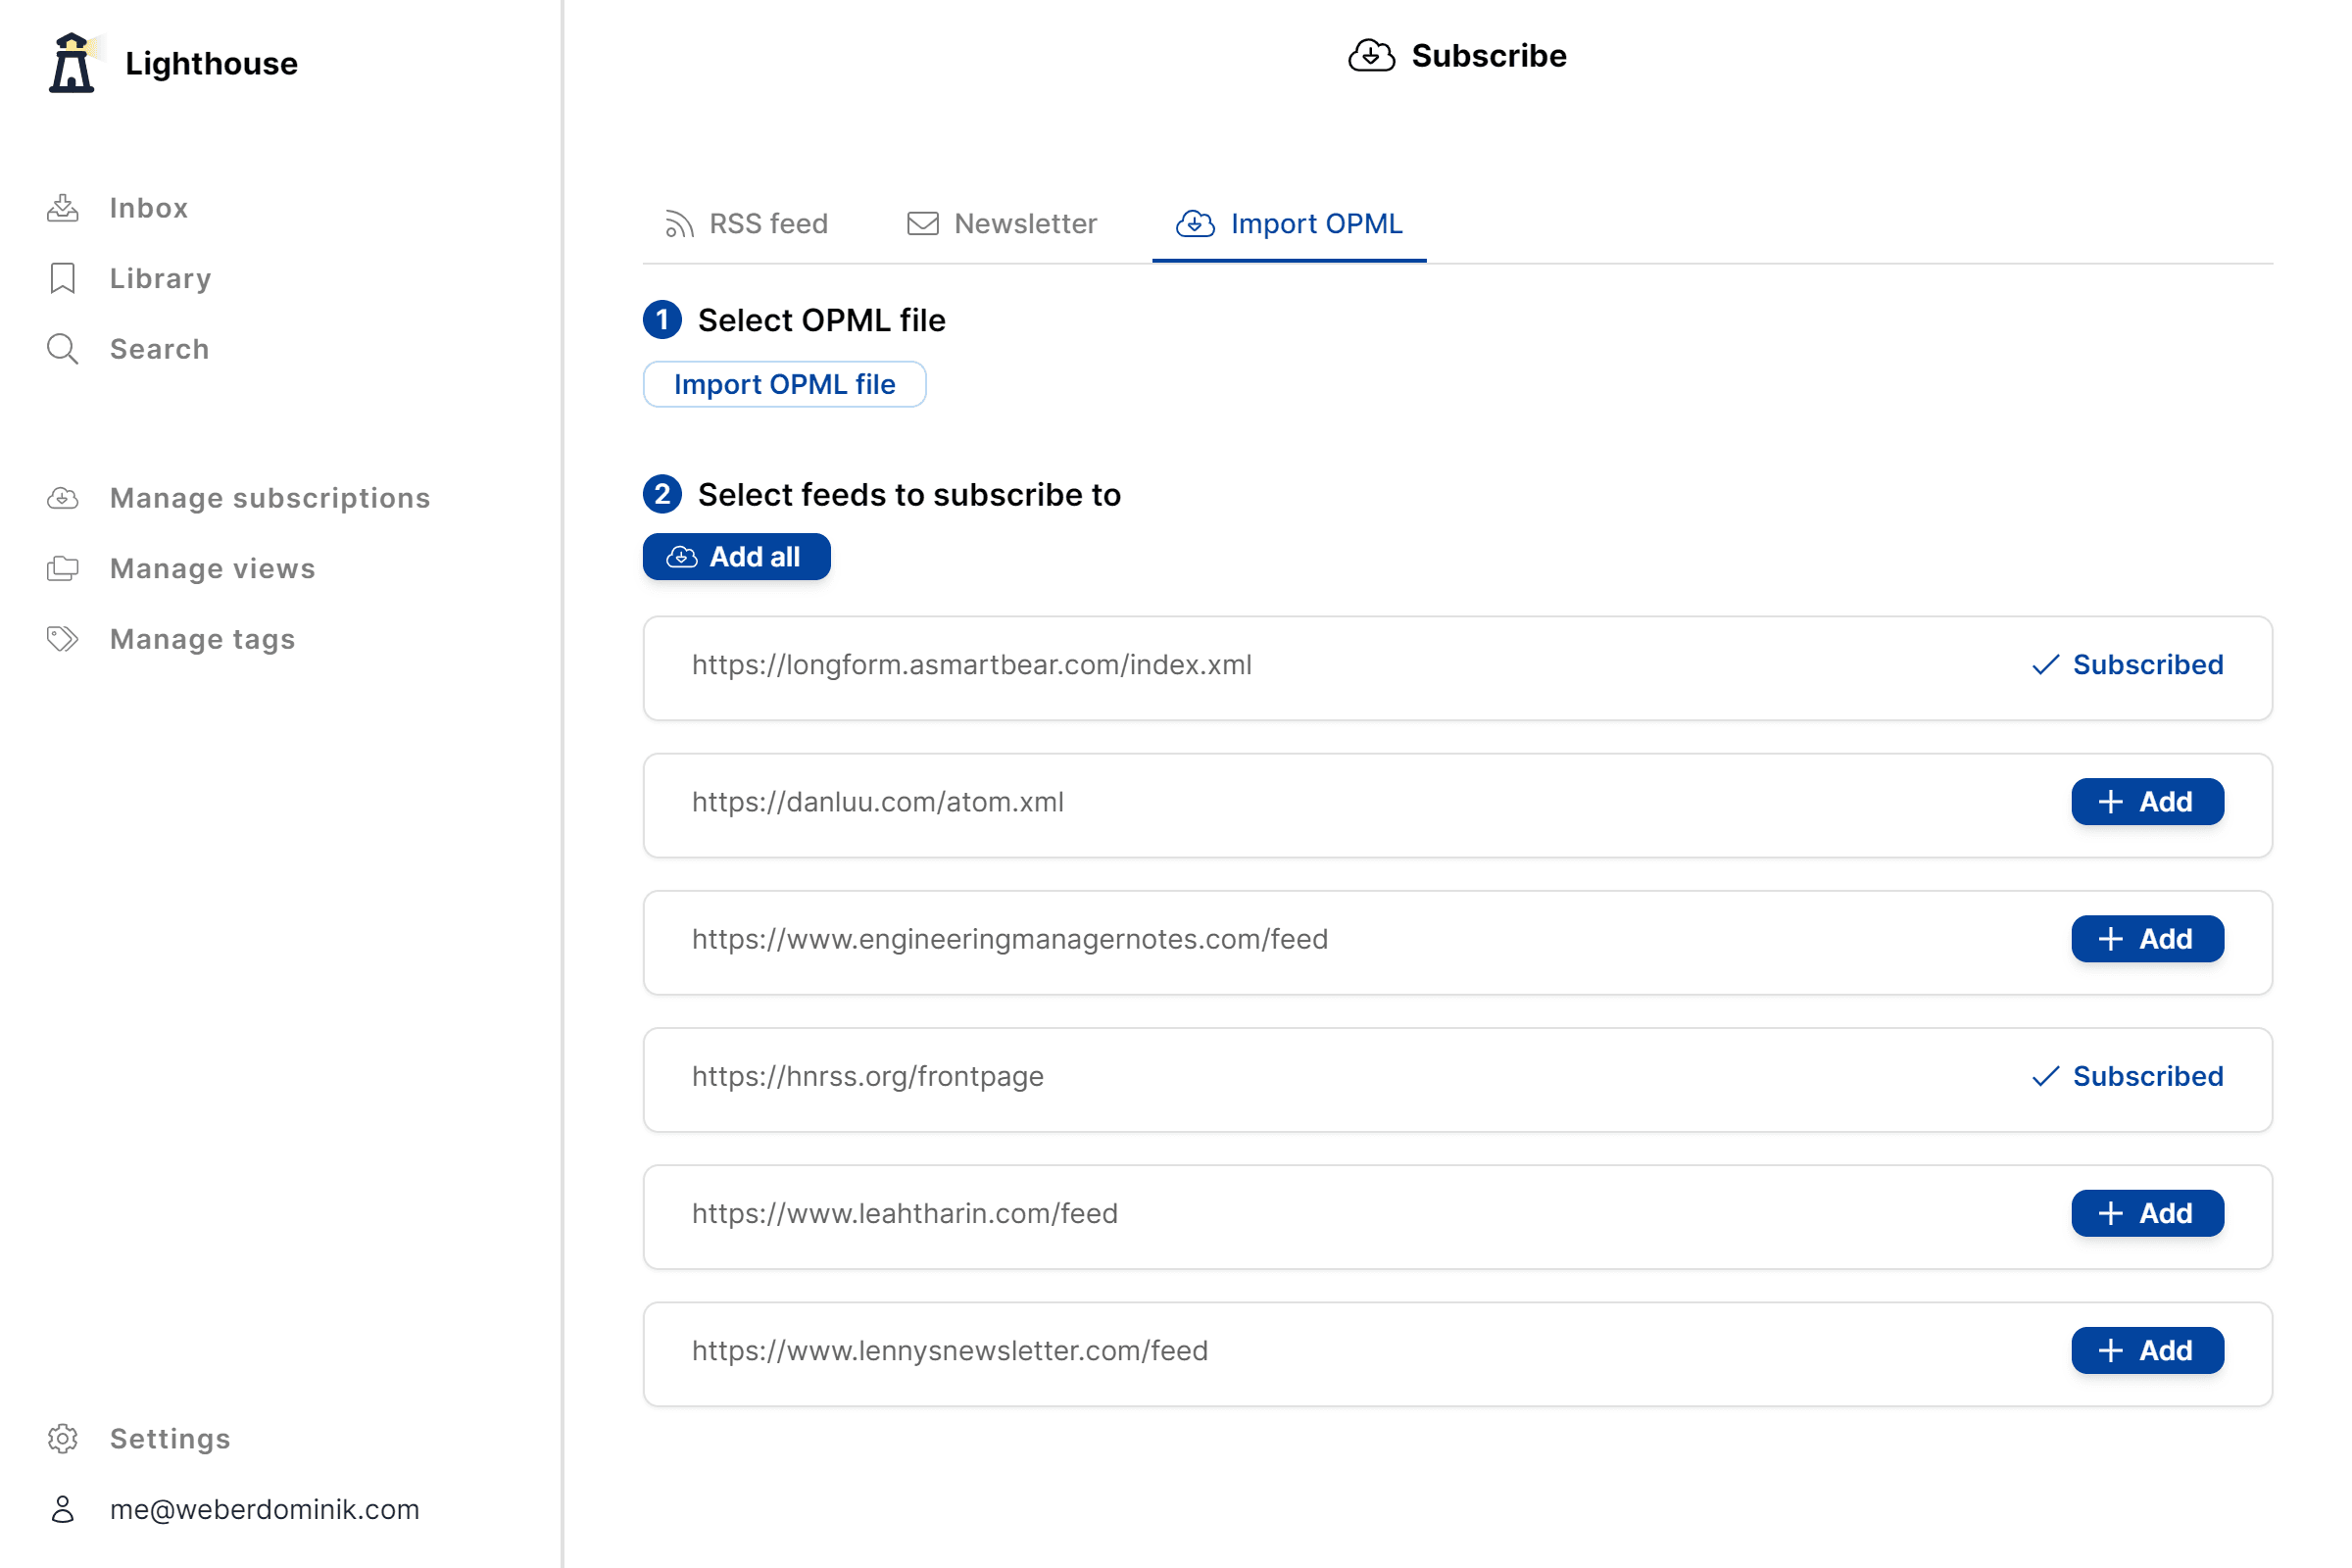The image size is (2352, 1568).
Task: Click the Search magnifier icon
Action: pyautogui.click(x=62, y=349)
